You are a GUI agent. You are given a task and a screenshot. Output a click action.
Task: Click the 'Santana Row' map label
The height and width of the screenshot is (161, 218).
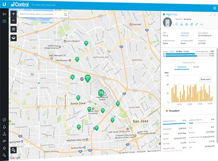[77, 148]
